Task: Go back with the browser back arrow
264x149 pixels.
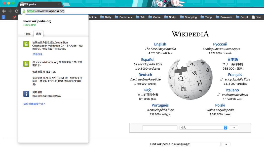Action: [4, 11]
